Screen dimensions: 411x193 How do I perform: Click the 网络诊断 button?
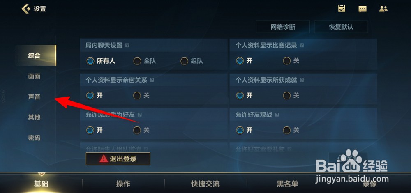point(283,27)
